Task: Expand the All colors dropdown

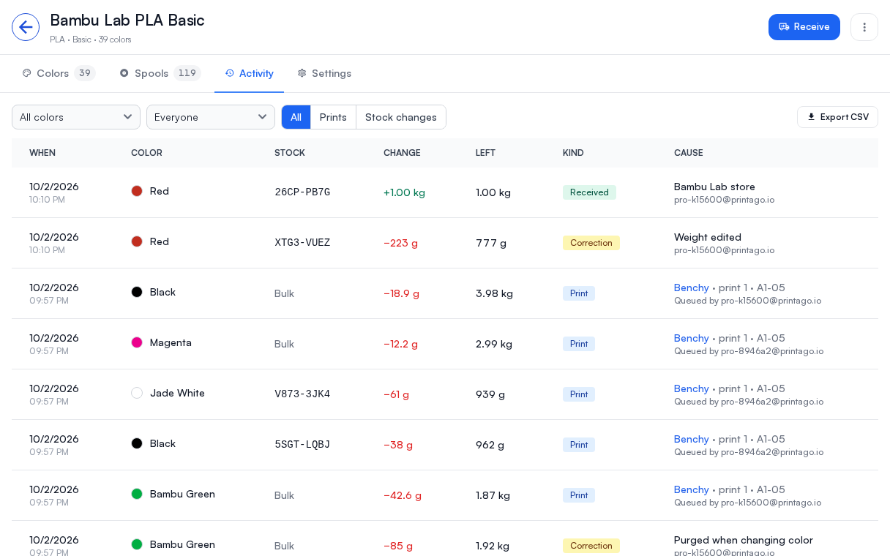Action: (x=76, y=117)
